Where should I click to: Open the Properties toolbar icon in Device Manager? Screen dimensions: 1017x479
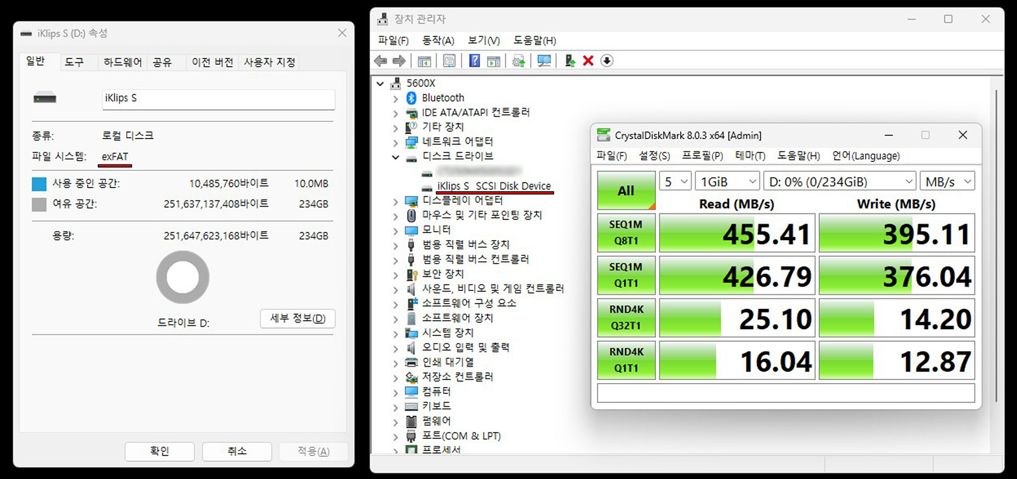449,61
